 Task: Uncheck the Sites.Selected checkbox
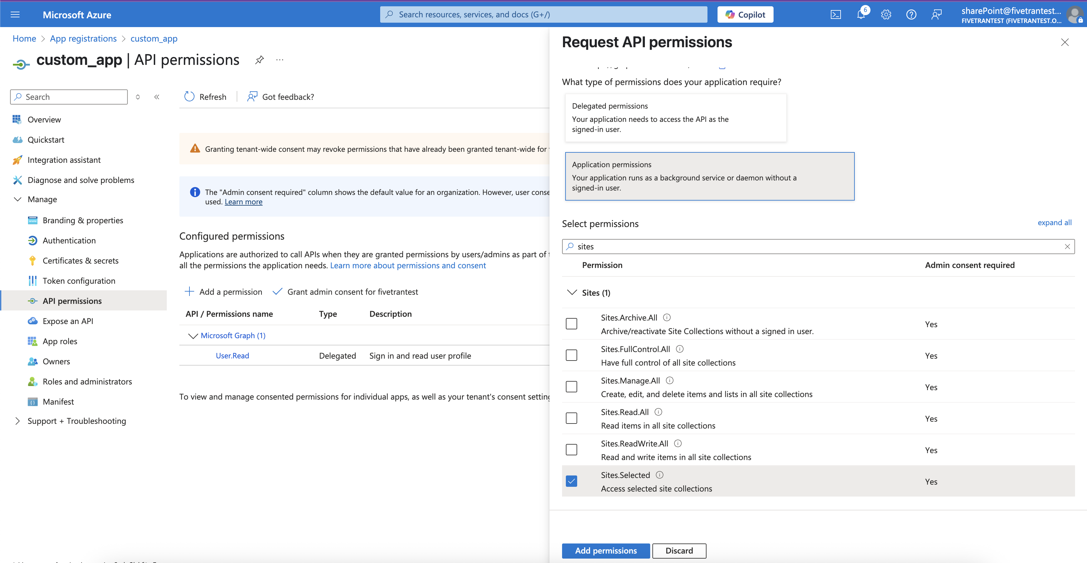click(571, 481)
